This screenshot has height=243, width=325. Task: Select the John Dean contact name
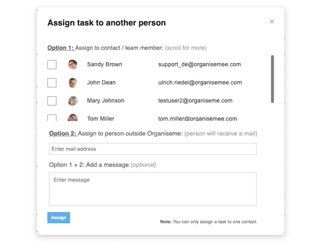tap(101, 83)
